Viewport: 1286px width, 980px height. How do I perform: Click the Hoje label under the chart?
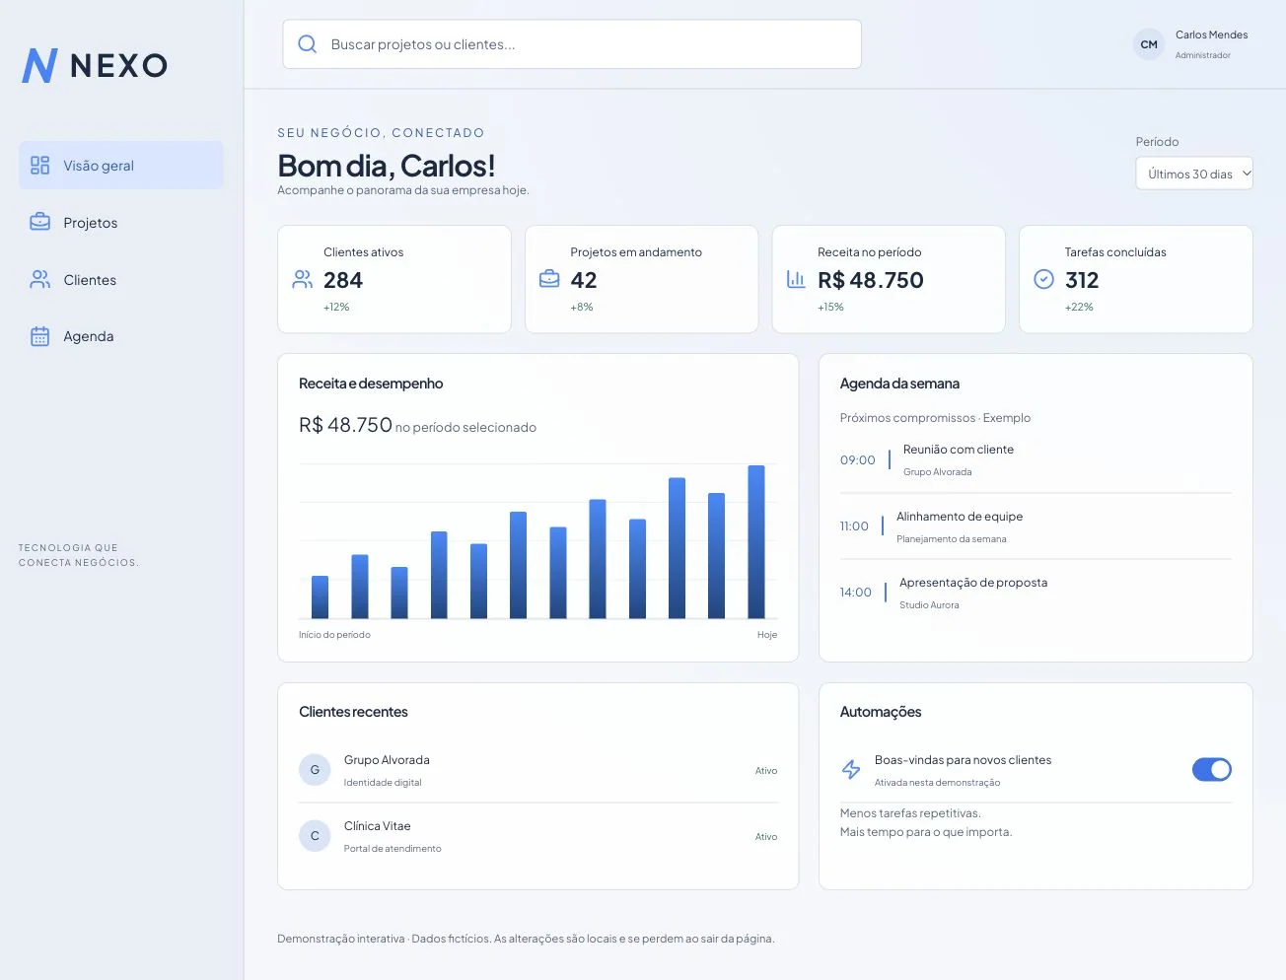click(x=767, y=635)
